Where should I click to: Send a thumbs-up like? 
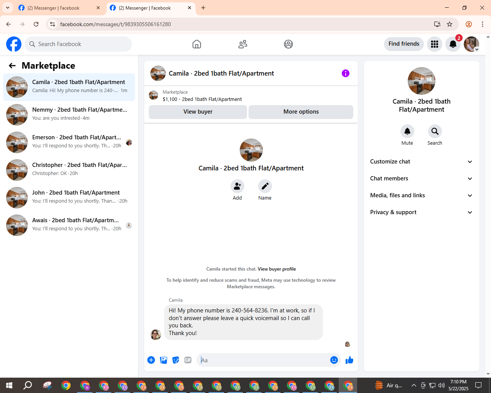pos(349,360)
